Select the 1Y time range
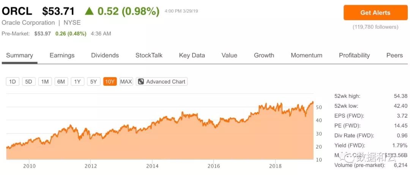This screenshot has height=175, width=410. pos(77,82)
